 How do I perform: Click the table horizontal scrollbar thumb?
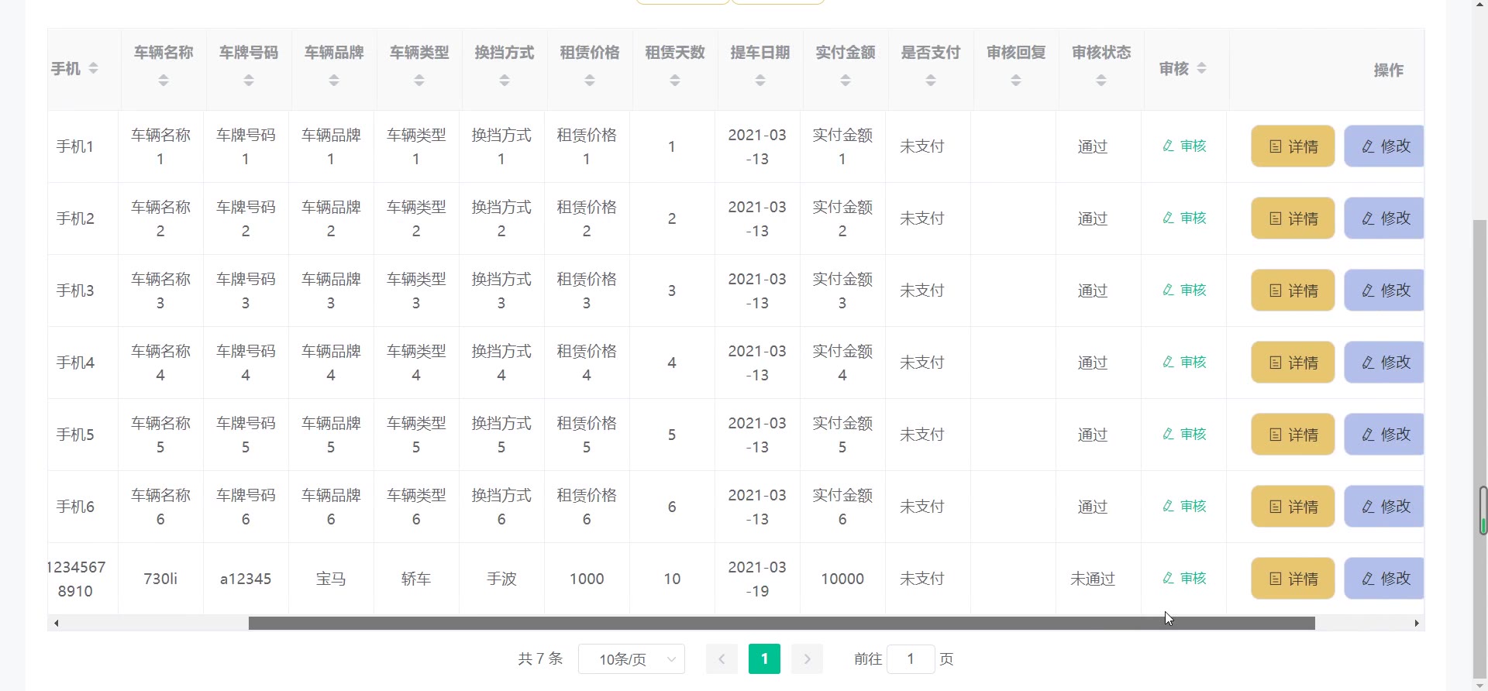(781, 623)
